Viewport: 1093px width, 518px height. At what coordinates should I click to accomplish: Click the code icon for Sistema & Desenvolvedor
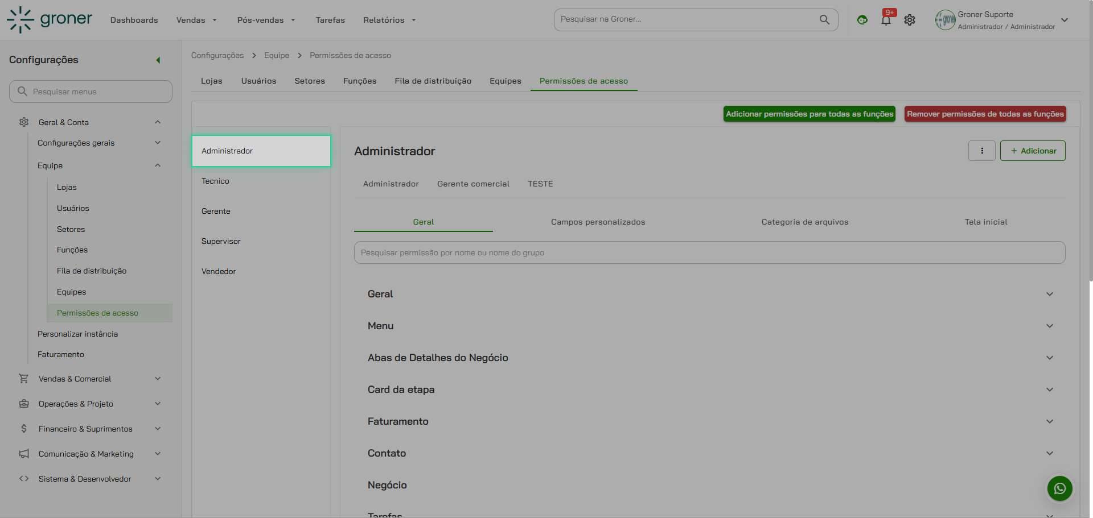[x=23, y=479]
